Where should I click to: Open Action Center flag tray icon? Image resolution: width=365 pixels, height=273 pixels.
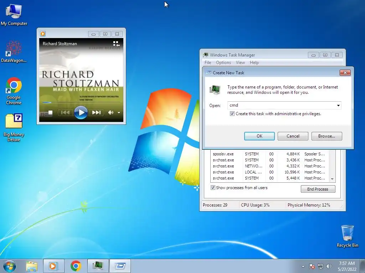tap(312, 266)
